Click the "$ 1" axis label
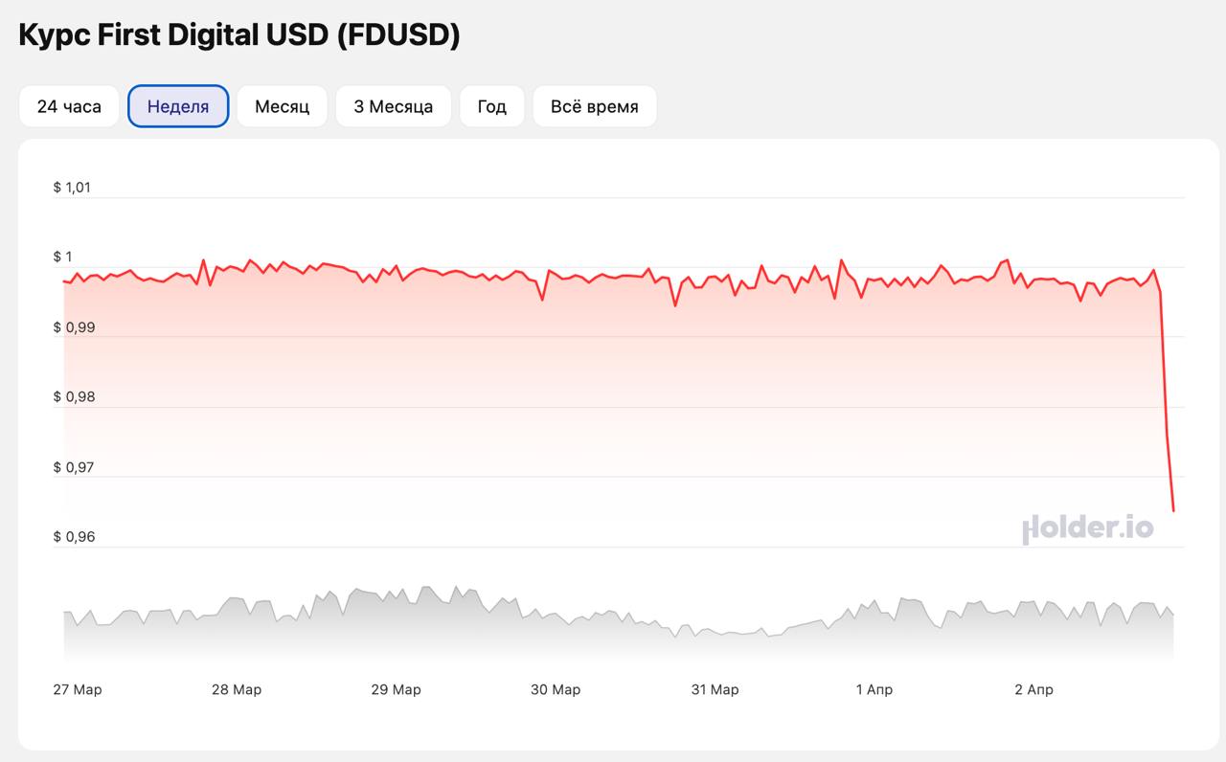Image resolution: width=1226 pixels, height=762 pixels. coord(62,257)
